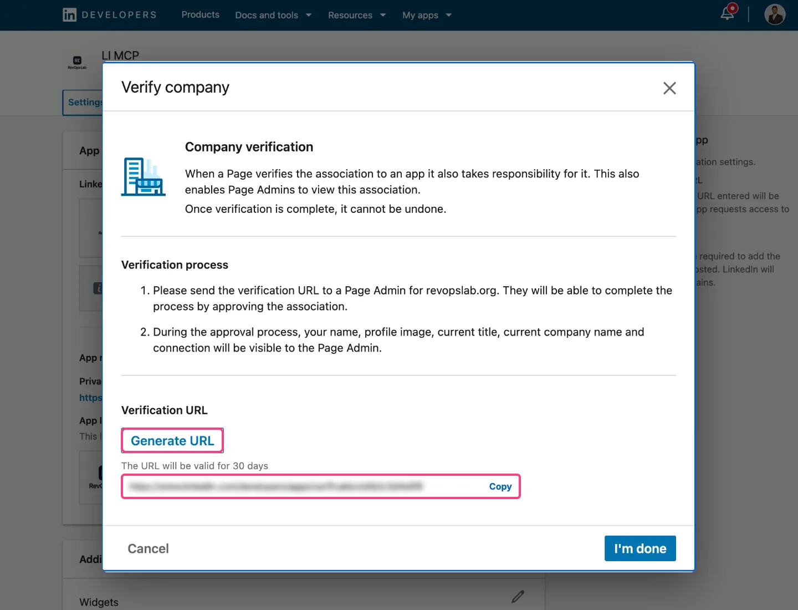798x610 pixels.
Task: Click the Verification process heading
Action: pyautogui.click(x=175, y=265)
